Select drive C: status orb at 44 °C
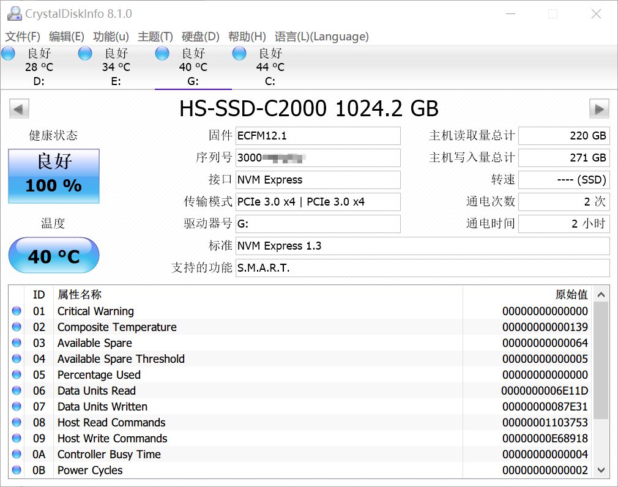The height and width of the screenshot is (487, 618). pos(240,54)
